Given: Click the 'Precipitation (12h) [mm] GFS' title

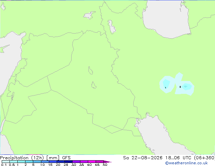Looking at the screenshot, I should [35, 158].
